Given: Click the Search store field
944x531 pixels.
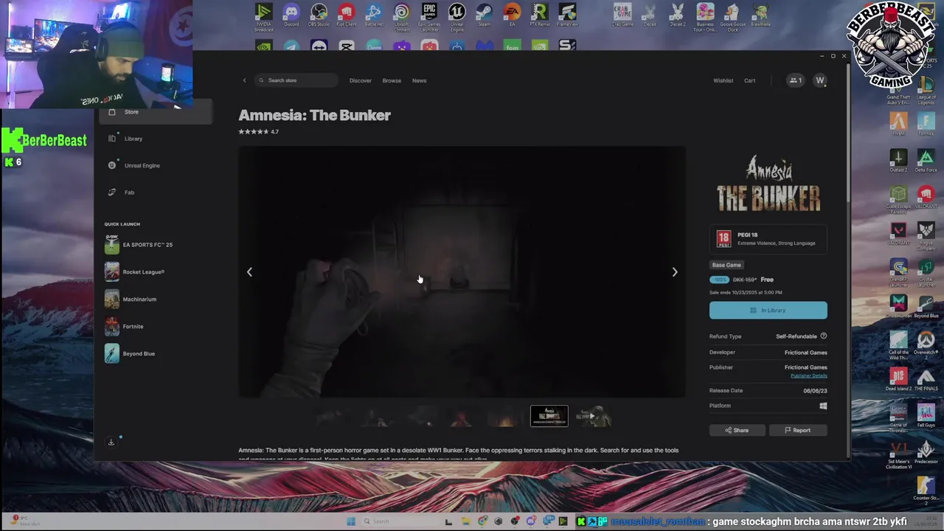Looking at the screenshot, I should click(296, 80).
